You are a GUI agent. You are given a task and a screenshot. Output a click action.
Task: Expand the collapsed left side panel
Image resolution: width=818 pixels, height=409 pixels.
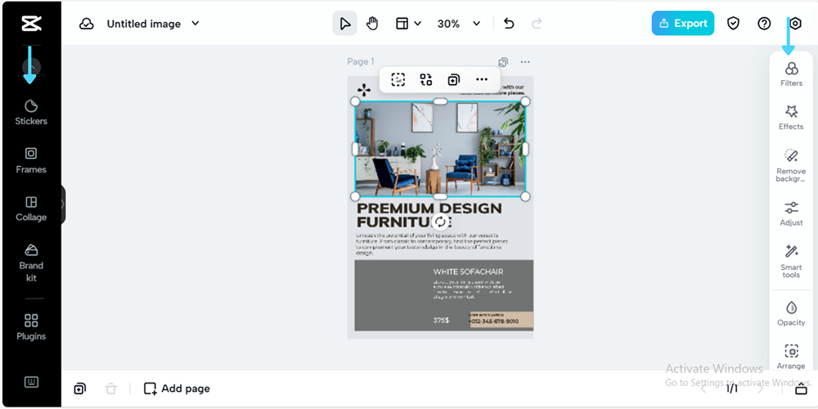click(x=63, y=204)
